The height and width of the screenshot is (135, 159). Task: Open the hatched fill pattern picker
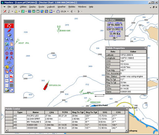tap(11, 85)
